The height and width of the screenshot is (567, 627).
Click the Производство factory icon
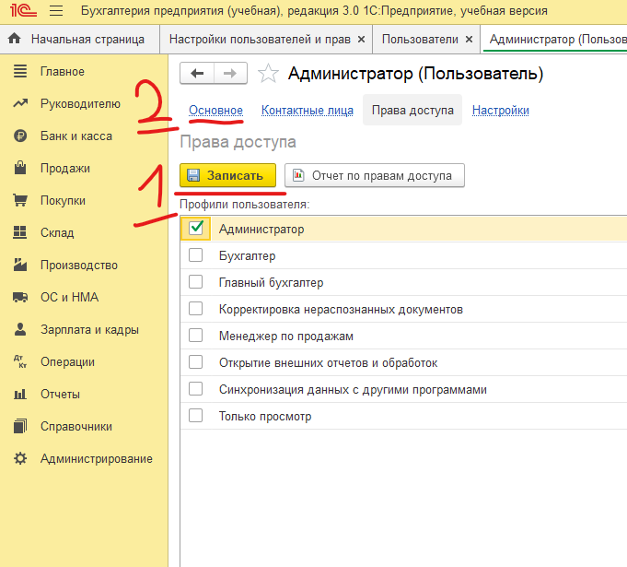[20, 265]
